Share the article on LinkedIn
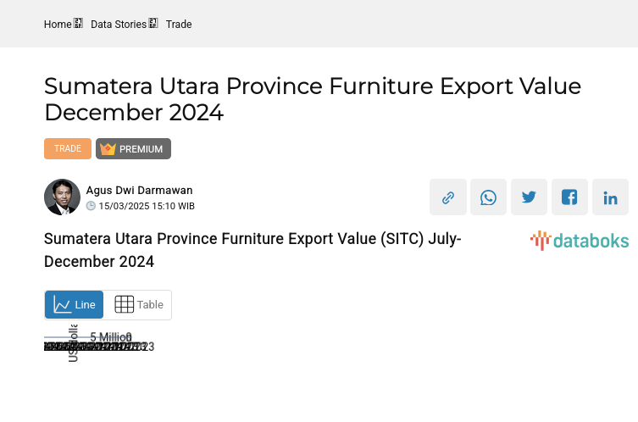The image size is (638, 422). click(x=610, y=197)
